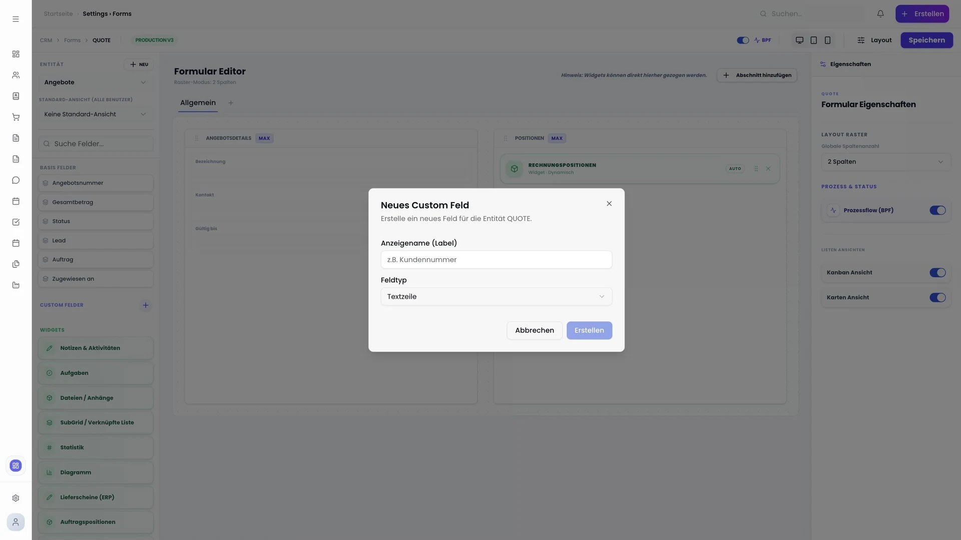Image resolution: width=961 pixels, height=540 pixels.
Task: Open the 2 Spalten column dropdown
Action: click(885, 161)
